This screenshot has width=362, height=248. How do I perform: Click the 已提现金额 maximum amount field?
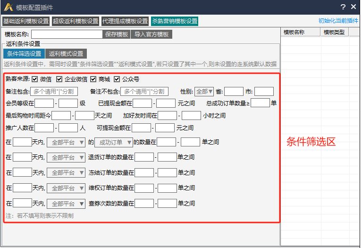coord(166,103)
